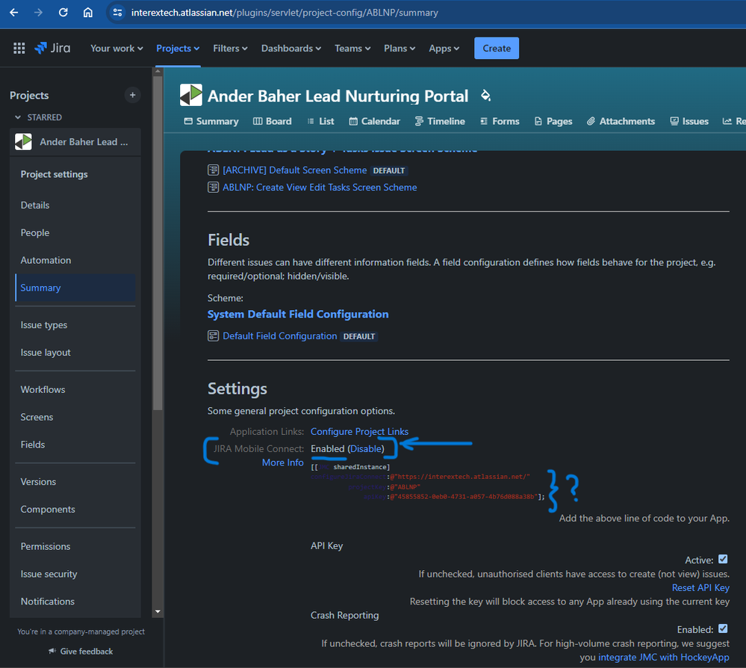Open the Dashboards dropdown menu
The height and width of the screenshot is (668, 746).
(x=290, y=47)
